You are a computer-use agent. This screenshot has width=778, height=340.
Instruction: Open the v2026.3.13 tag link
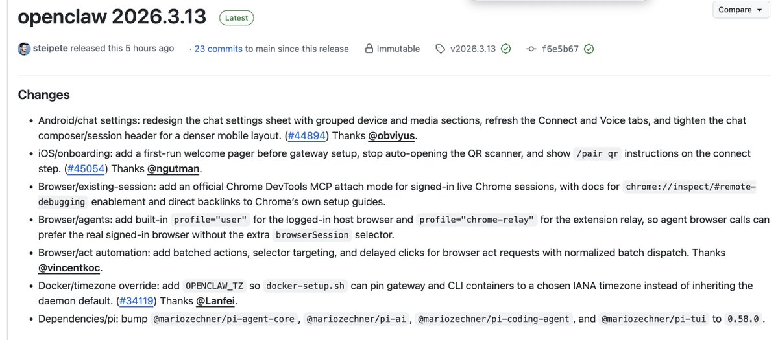pyautogui.click(x=472, y=49)
